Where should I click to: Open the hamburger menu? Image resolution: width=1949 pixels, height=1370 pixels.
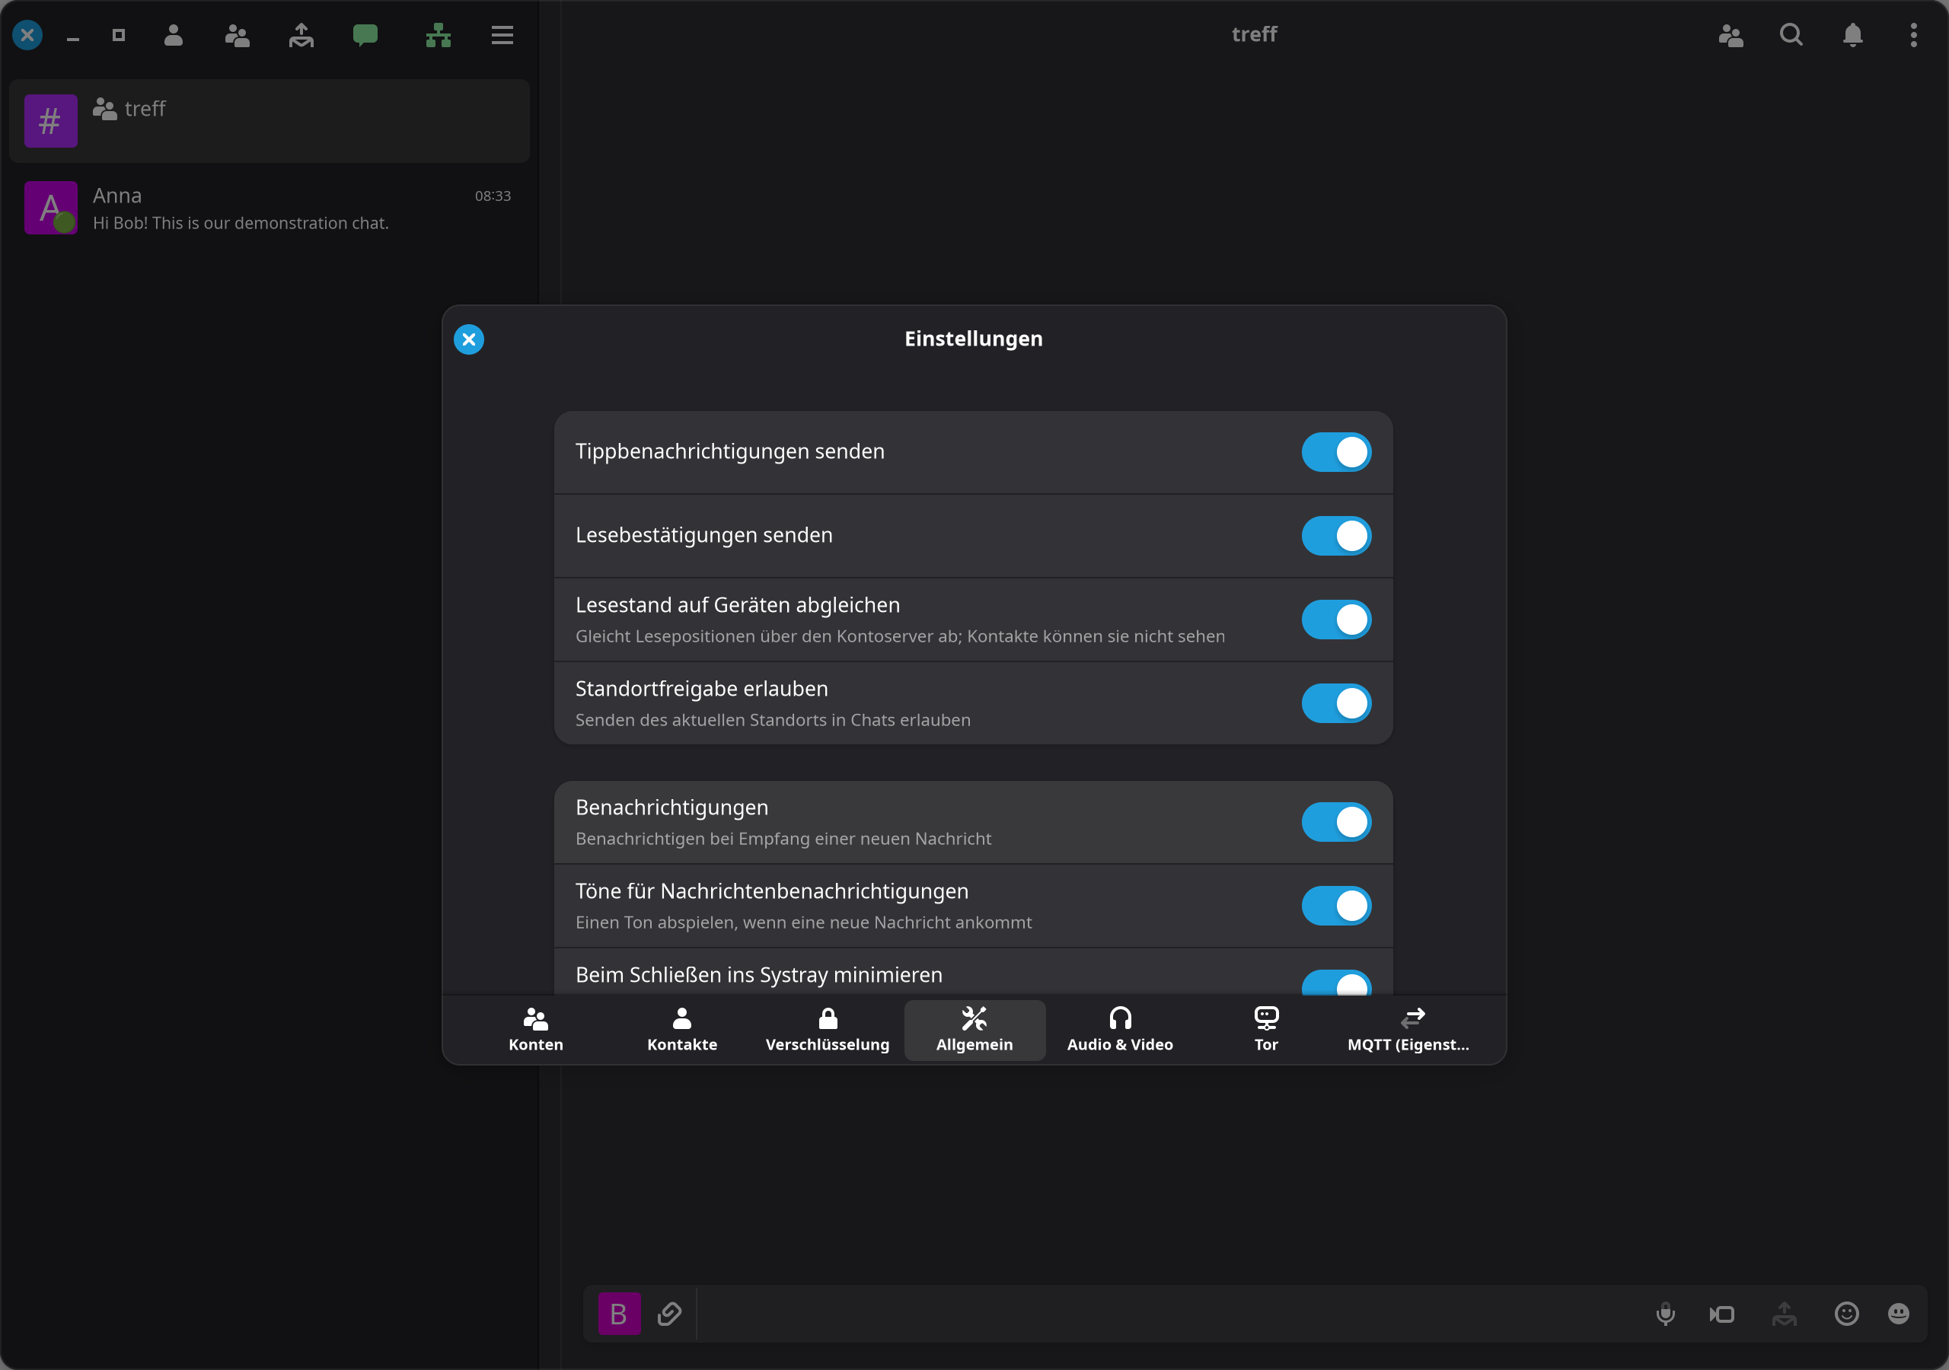pyautogui.click(x=502, y=35)
